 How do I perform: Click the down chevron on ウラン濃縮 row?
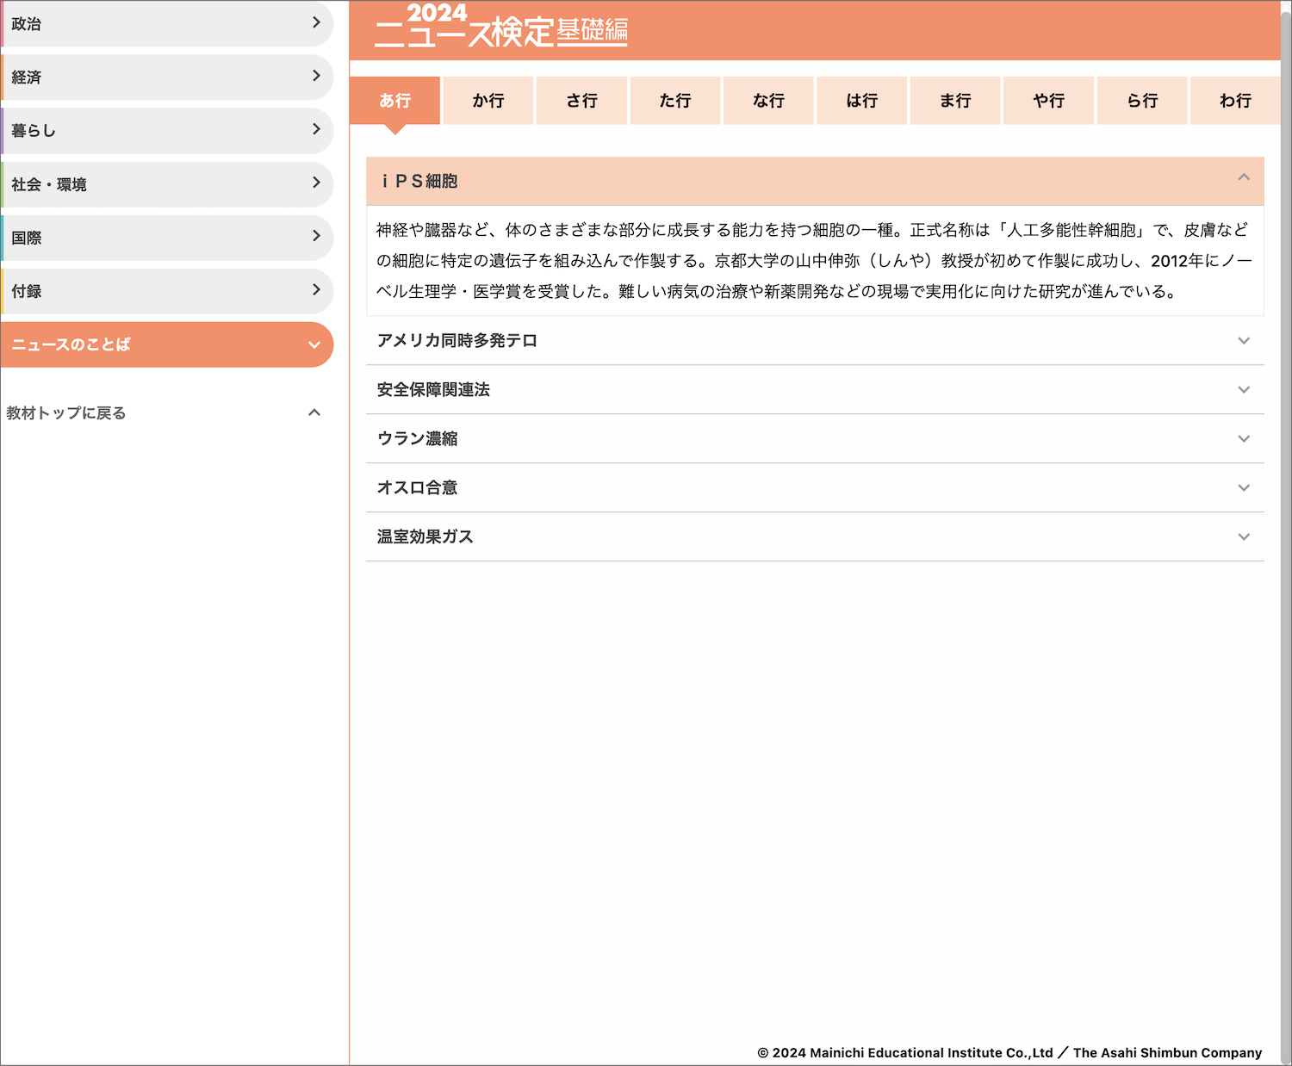click(x=1244, y=439)
